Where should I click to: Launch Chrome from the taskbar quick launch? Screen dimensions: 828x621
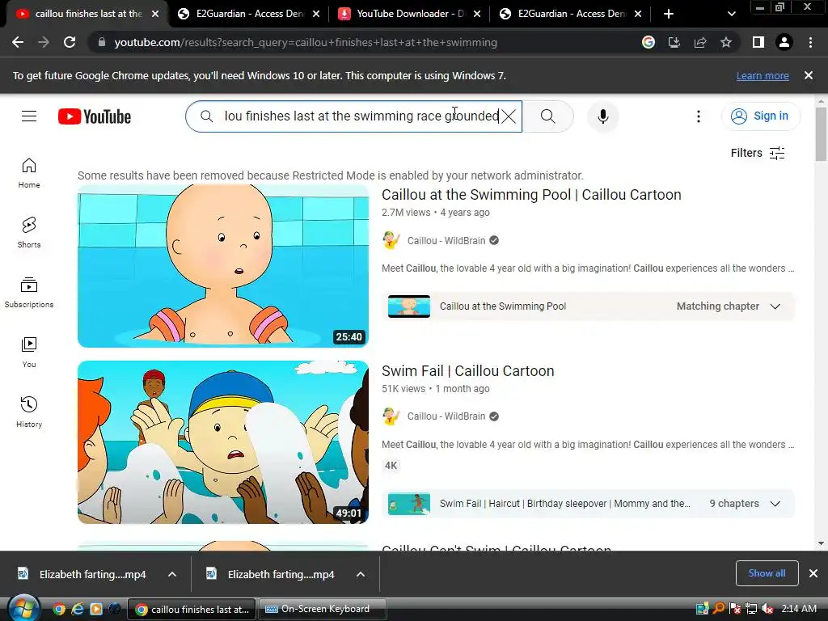[58, 609]
